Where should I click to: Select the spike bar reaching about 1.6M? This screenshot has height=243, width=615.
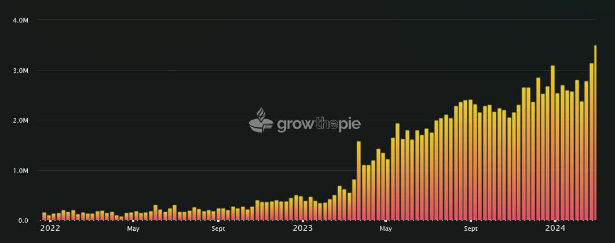pos(358,181)
